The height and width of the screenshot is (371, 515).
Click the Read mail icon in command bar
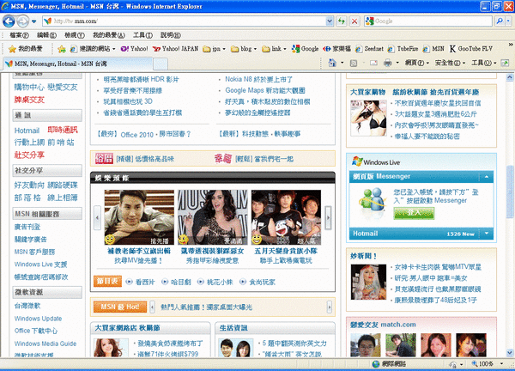coord(373,63)
